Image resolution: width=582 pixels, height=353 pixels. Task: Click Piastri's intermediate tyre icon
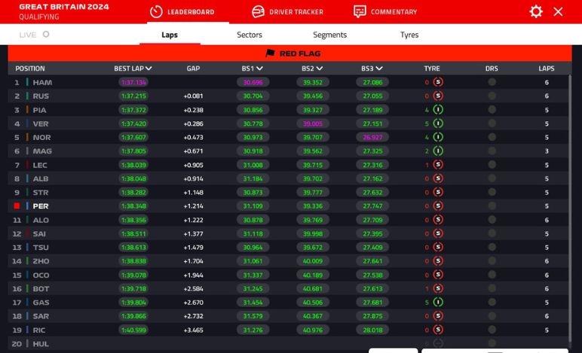[438, 110]
